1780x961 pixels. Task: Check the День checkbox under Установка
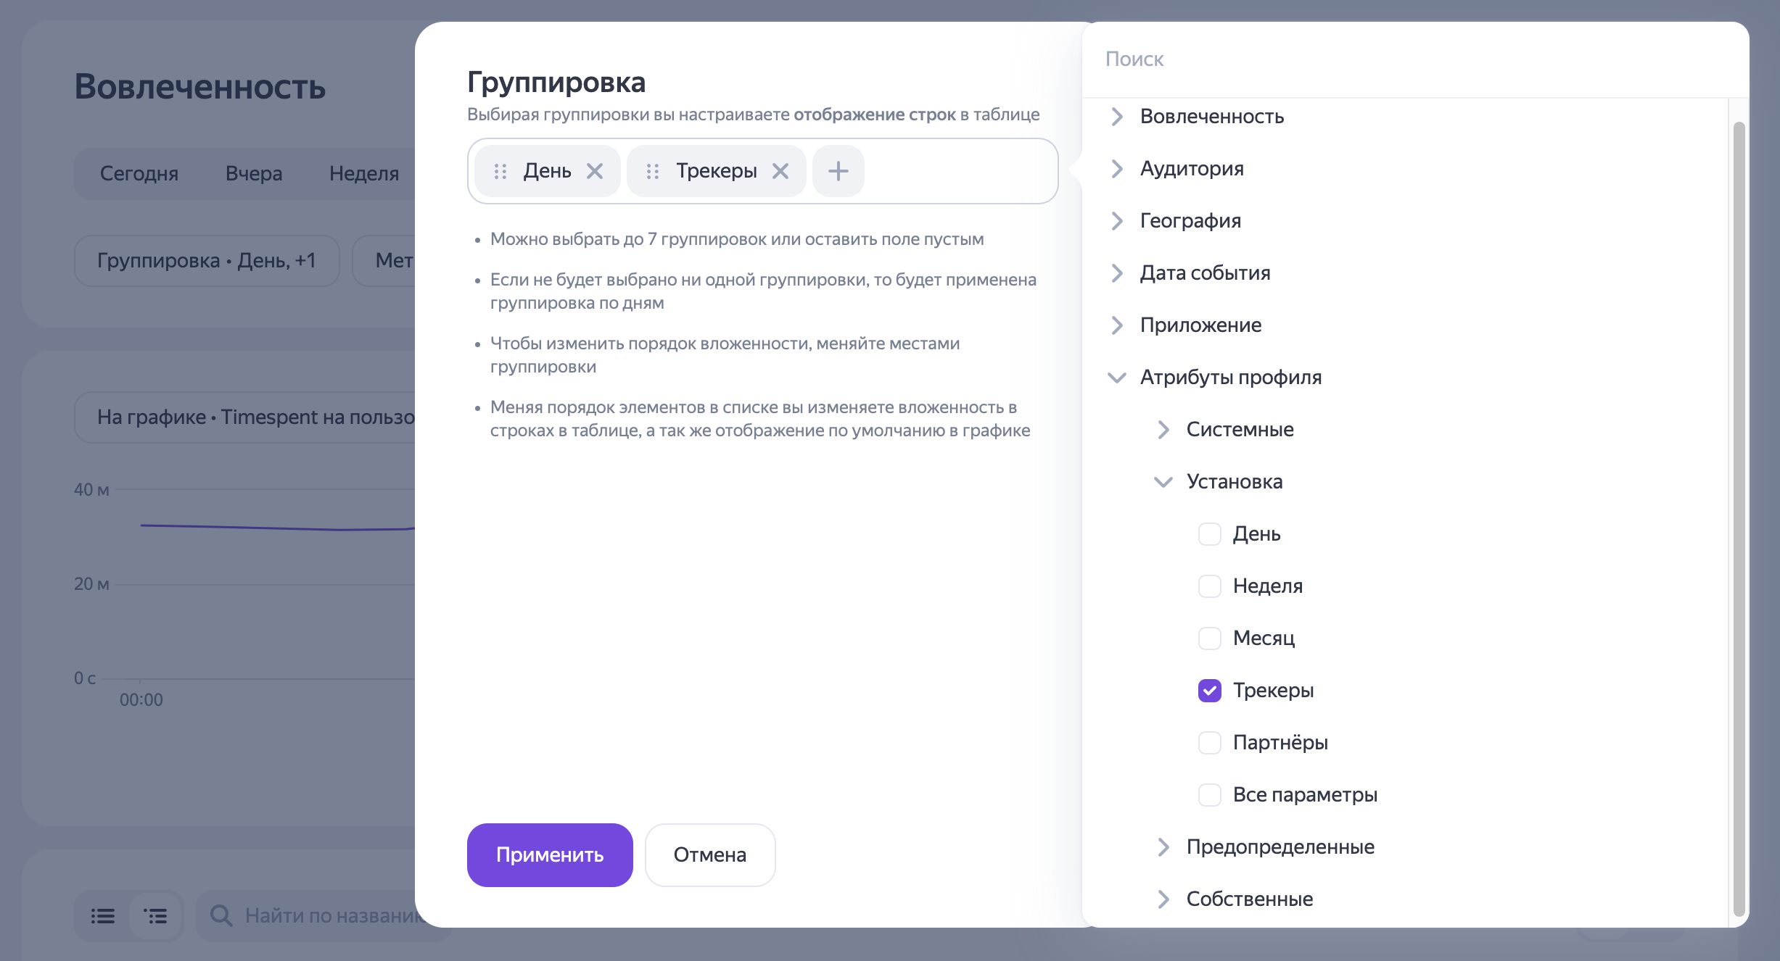coord(1210,534)
